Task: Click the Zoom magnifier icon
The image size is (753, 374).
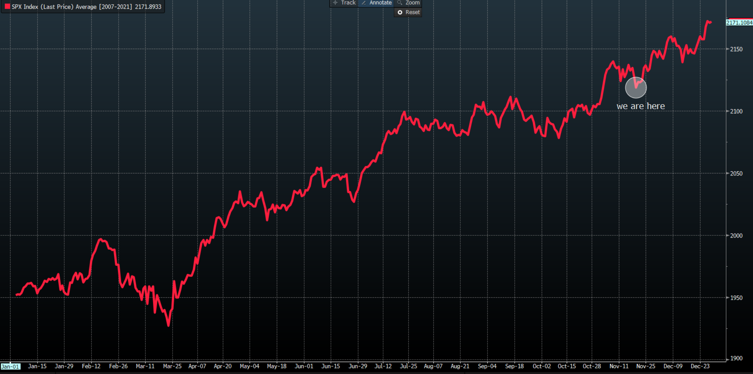Action: click(x=399, y=2)
